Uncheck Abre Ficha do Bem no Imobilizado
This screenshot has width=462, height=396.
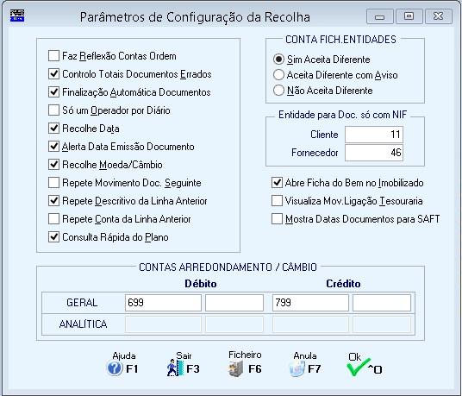pos(277,183)
